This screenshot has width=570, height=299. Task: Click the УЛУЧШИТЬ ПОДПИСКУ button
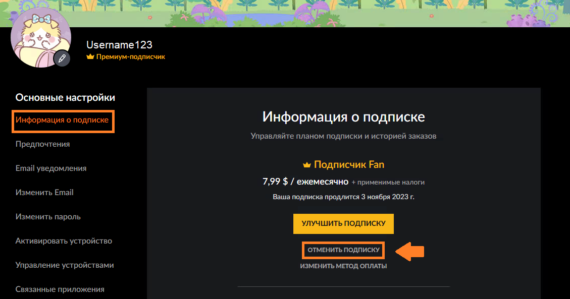(x=343, y=223)
